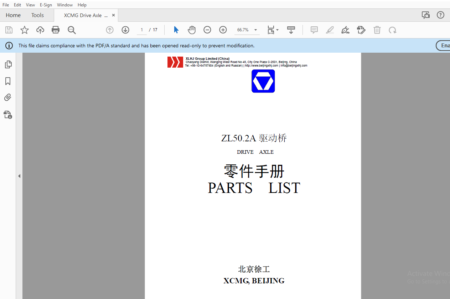Click the red XLHJ Group logo

point(175,62)
